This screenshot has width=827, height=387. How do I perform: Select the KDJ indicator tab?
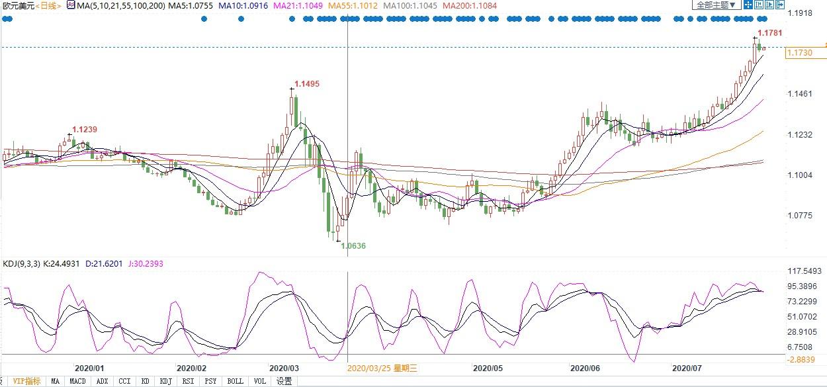pos(165,381)
